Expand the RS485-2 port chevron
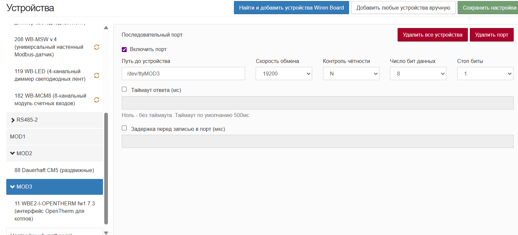 click(x=13, y=120)
